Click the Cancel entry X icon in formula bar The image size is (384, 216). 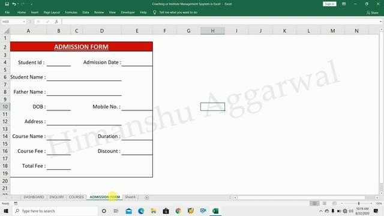coord(38,22)
